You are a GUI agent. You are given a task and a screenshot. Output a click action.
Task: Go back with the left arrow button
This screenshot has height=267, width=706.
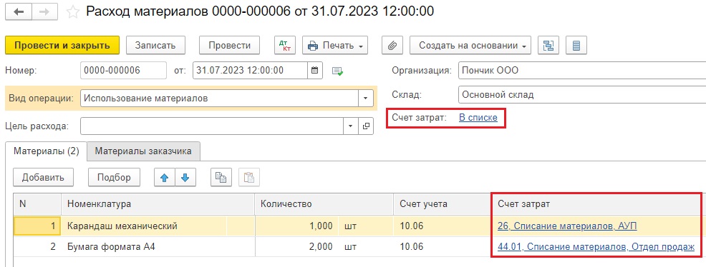pyautogui.click(x=19, y=12)
